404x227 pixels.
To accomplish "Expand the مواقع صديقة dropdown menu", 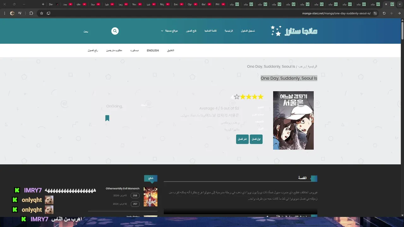I will [169, 31].
